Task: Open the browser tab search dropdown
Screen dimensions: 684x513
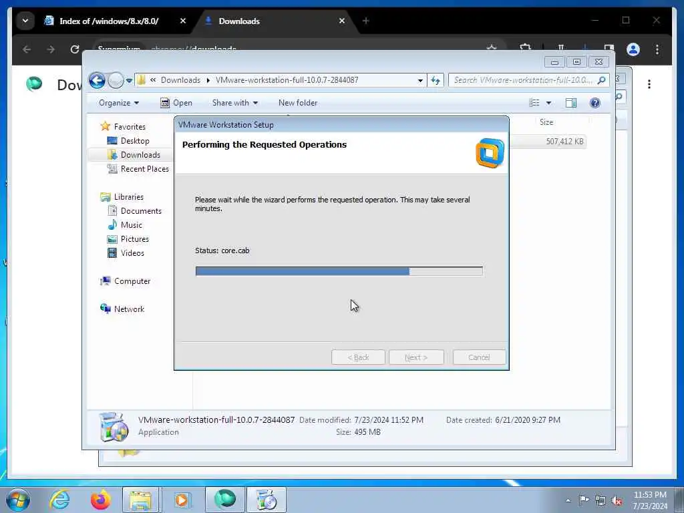Action: coord(25,21)
